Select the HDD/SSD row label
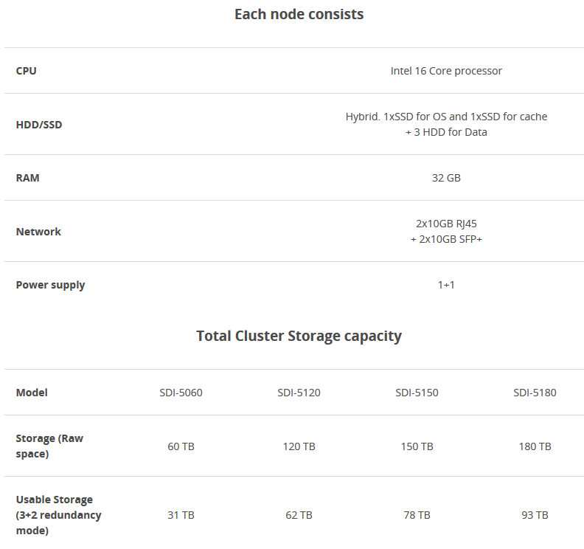This screenshot has width=584, height=549. (x=39, y=125)
